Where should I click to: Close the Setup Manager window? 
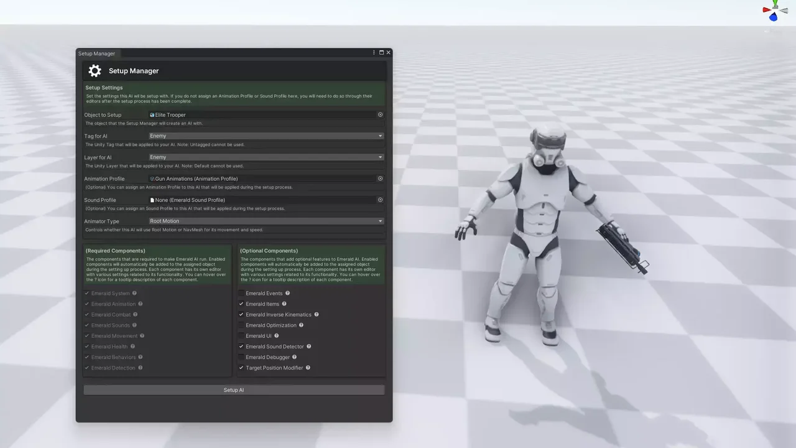click(388, 53)
